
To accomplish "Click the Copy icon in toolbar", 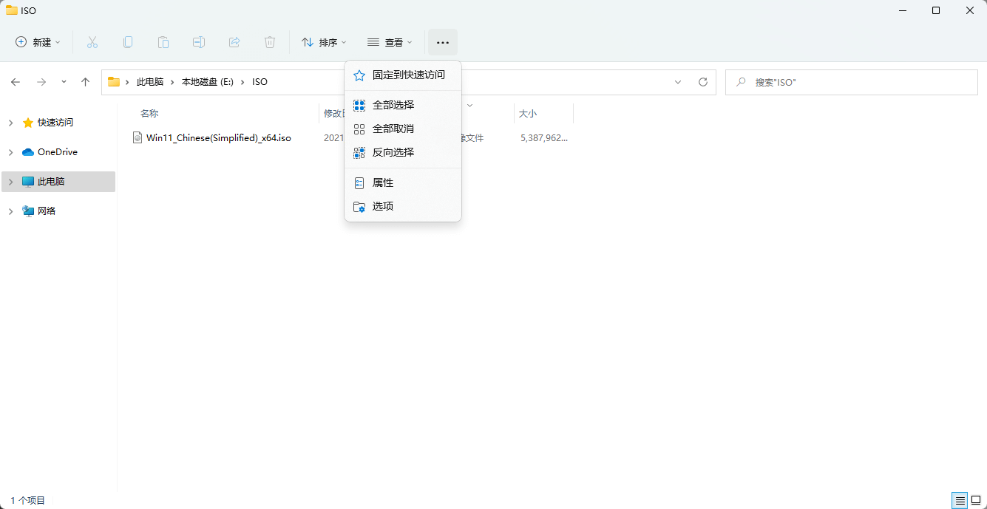I will coord(128,42).
